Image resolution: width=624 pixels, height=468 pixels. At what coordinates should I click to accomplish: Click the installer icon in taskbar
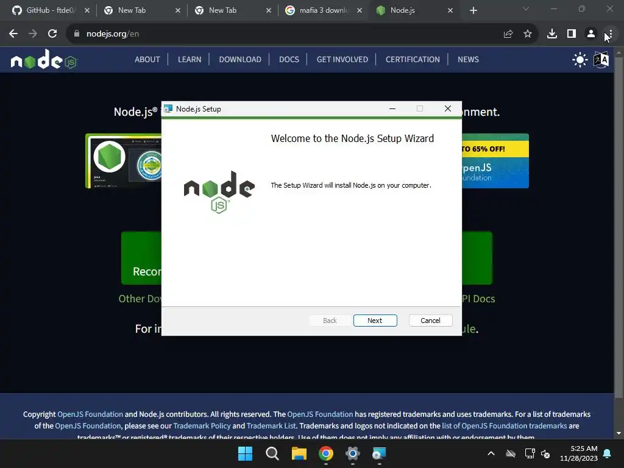[379, 453]
